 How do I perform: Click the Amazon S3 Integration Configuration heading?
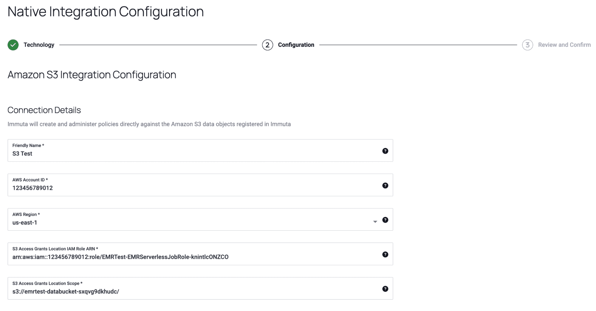[92, 75]
